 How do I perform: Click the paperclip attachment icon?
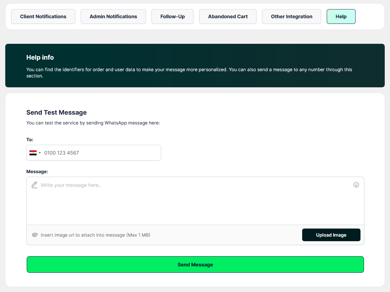(x=35, y=235)
